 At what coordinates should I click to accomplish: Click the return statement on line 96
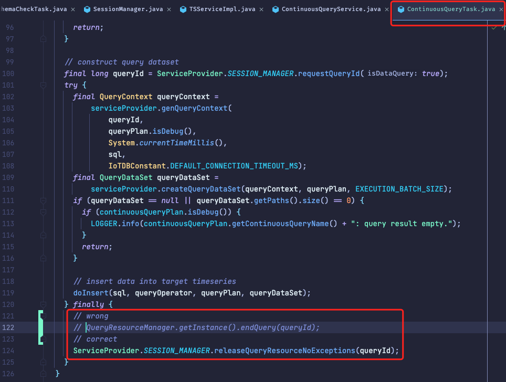click(88, 27)
